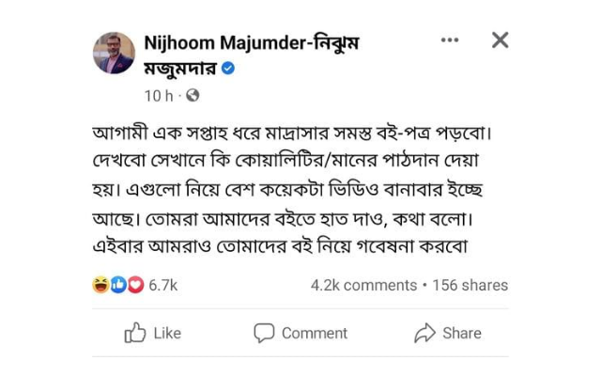Image resolution: width=601 pixels, height=376 pixels.
Task: Click the red heart Love reaction icon
Action: [x=135, y=285]
